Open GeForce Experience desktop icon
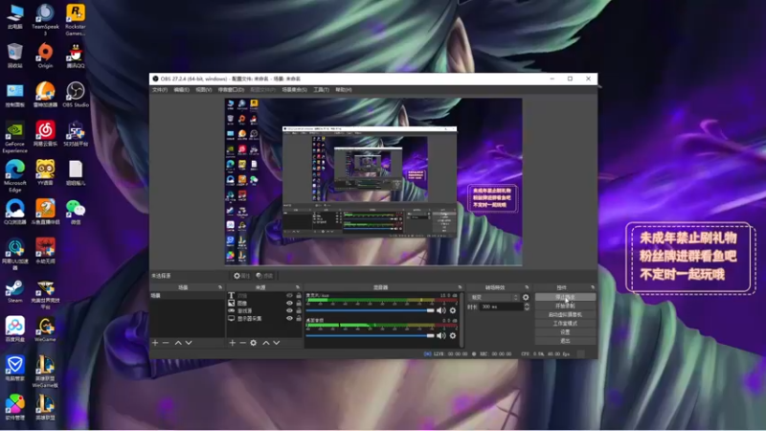Viewport: 766px width, 431px height. (x=14, y=138)
